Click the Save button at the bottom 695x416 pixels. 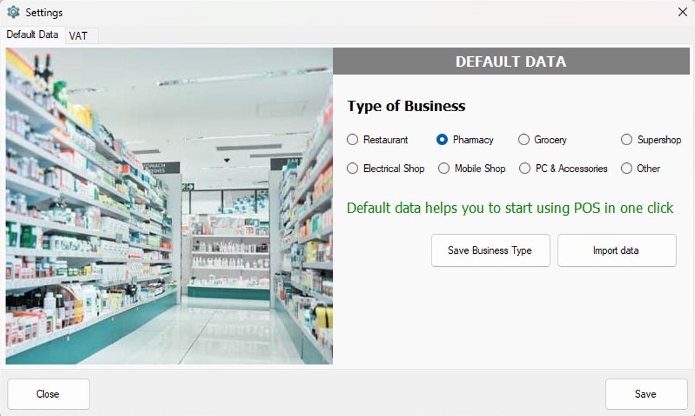[645, 394]
